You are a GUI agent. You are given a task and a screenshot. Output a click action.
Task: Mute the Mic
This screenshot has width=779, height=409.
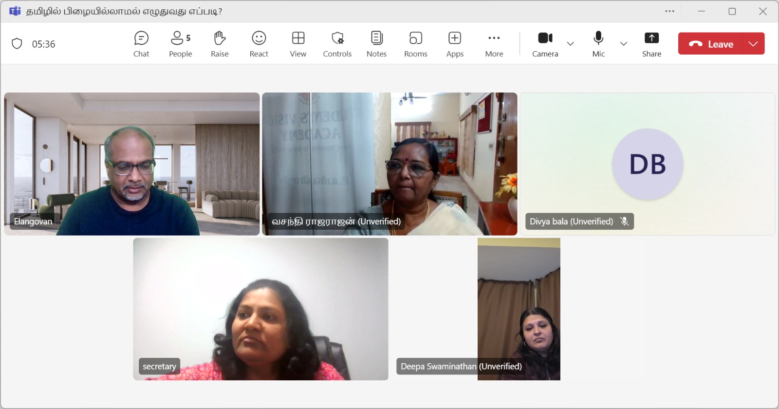pos(598,44)
